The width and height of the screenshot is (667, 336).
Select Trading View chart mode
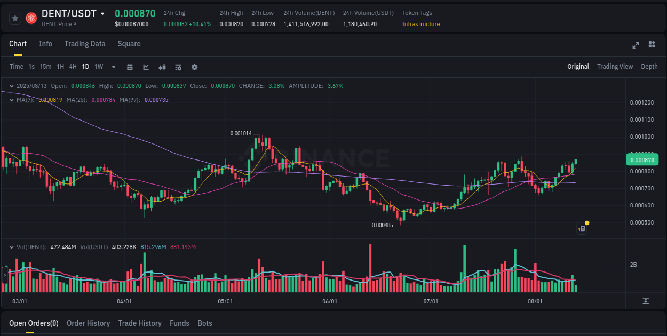[x=615, y=67]
